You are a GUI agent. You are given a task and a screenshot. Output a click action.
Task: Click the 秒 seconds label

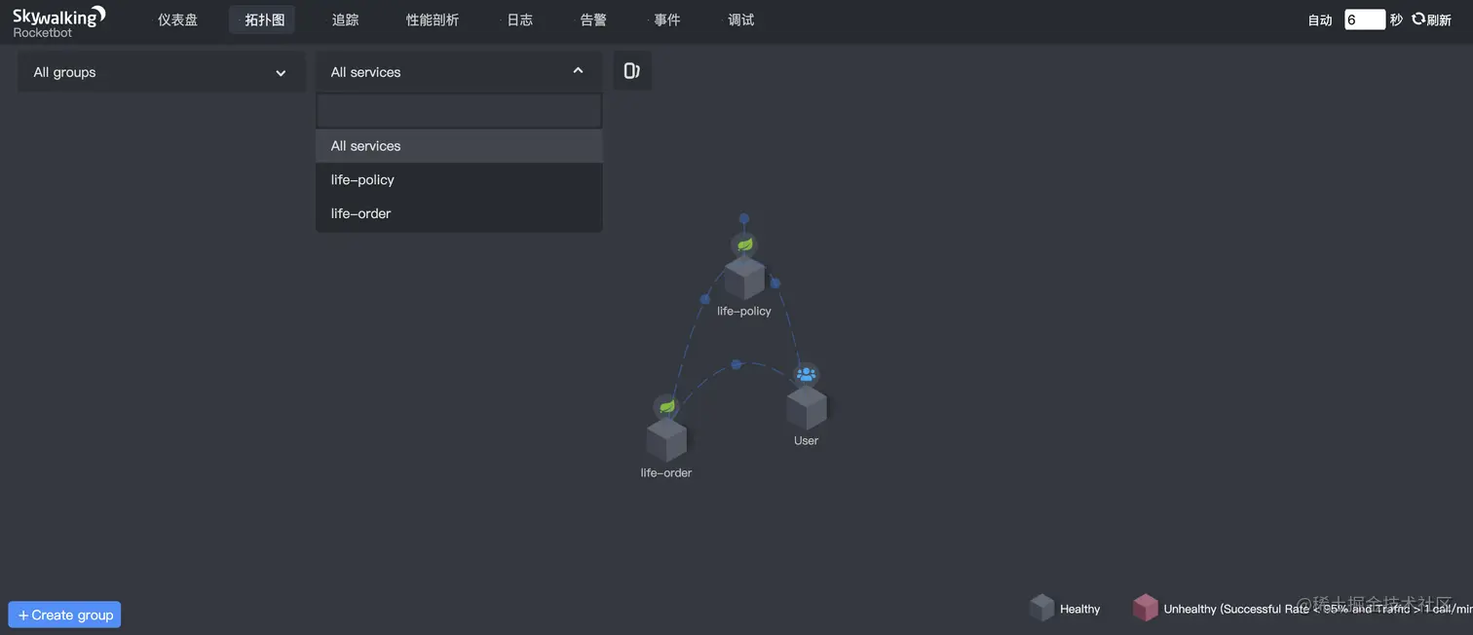pos(1396,19)
